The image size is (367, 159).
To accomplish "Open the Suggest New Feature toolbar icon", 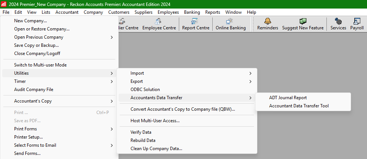I will pyautogui.click(x=303, y=22).
